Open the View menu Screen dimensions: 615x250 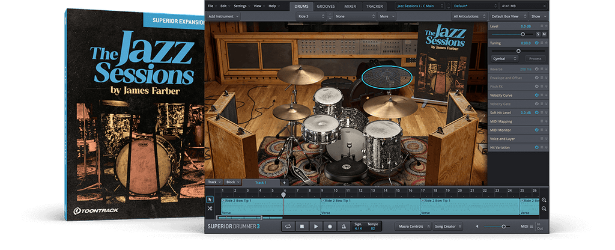(259, 6)
